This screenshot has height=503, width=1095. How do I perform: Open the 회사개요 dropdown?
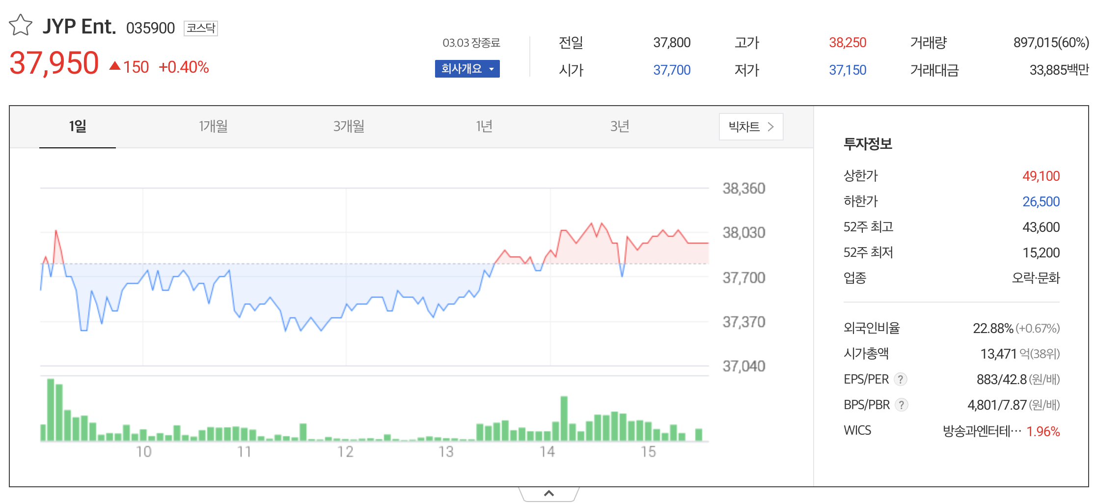(x=467, y=69)
